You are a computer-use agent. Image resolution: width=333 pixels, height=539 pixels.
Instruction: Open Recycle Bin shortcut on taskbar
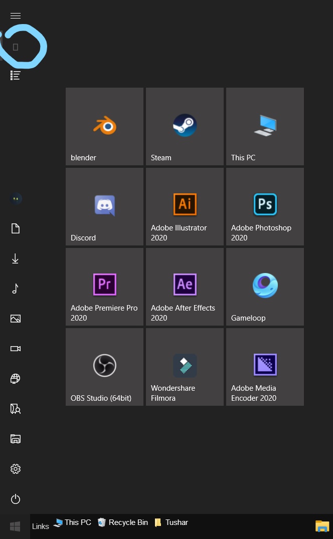coord(123,522)
